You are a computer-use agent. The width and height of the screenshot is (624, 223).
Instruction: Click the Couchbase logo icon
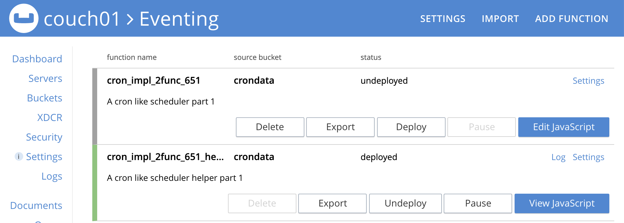tap(24, 18)
